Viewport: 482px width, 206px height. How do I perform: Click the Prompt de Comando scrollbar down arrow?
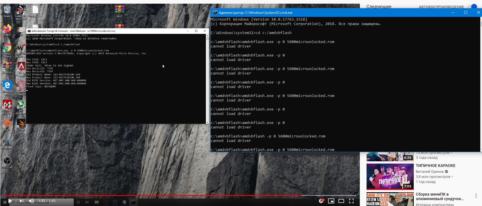coord(208,122)
